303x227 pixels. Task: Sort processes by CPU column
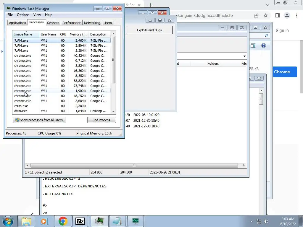point(63,34)
